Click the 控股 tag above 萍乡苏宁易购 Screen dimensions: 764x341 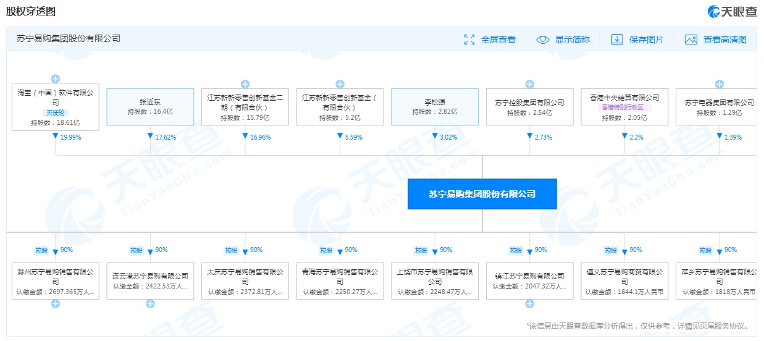(x=706, y=250)
